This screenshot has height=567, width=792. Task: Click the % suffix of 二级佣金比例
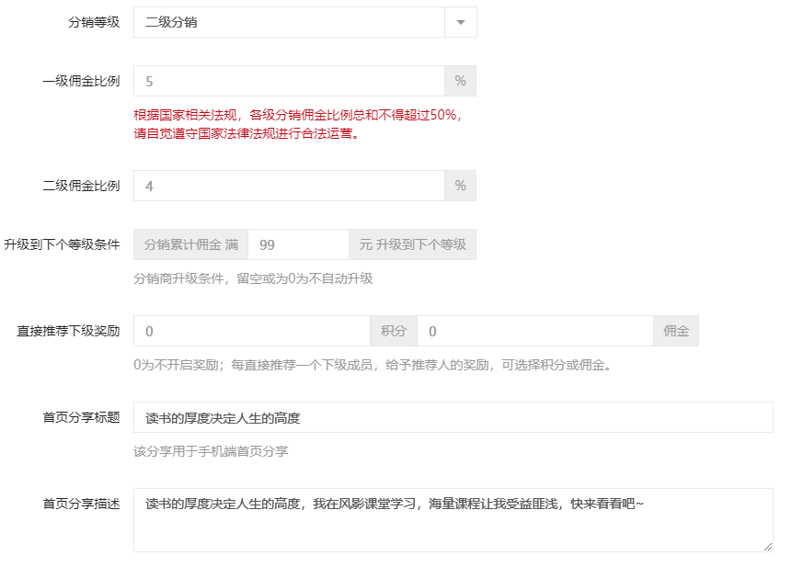coord(460,186)
